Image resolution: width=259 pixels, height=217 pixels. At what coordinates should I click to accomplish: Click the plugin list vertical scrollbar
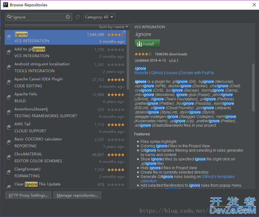click(128, 60)
